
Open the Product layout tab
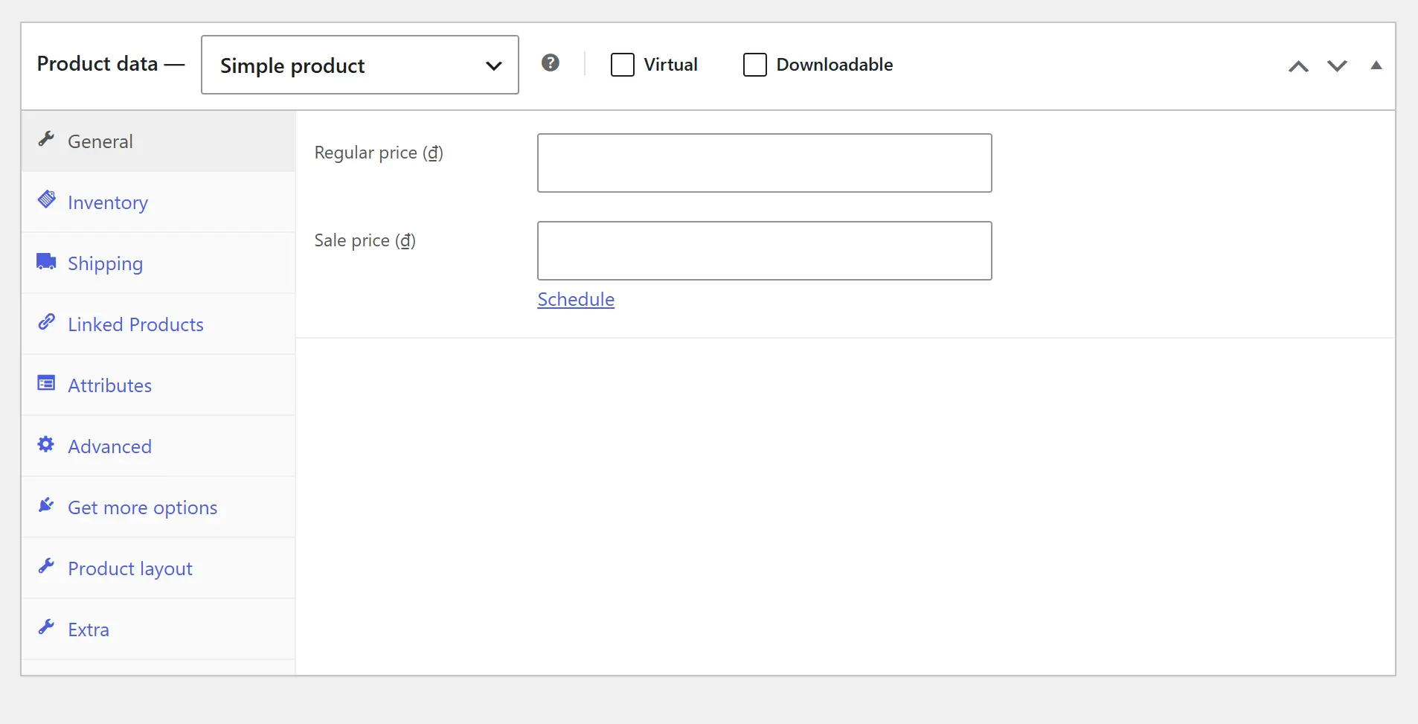(x=158, y=568)
